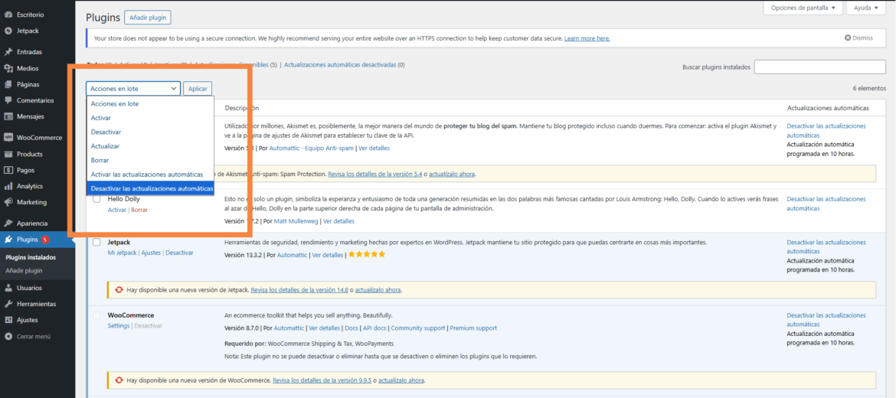
Task: Open Entradas via its pin icon
Action: (x=8, y=52)
